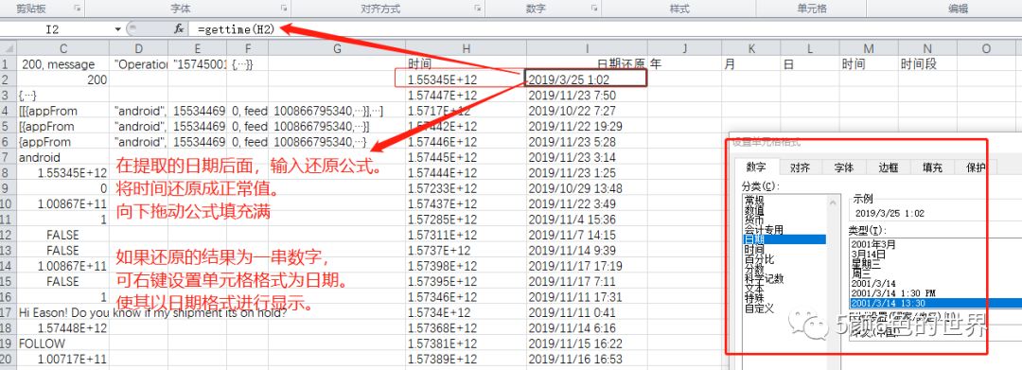
Task: Select row 7 header
Action: coord(9,157)
